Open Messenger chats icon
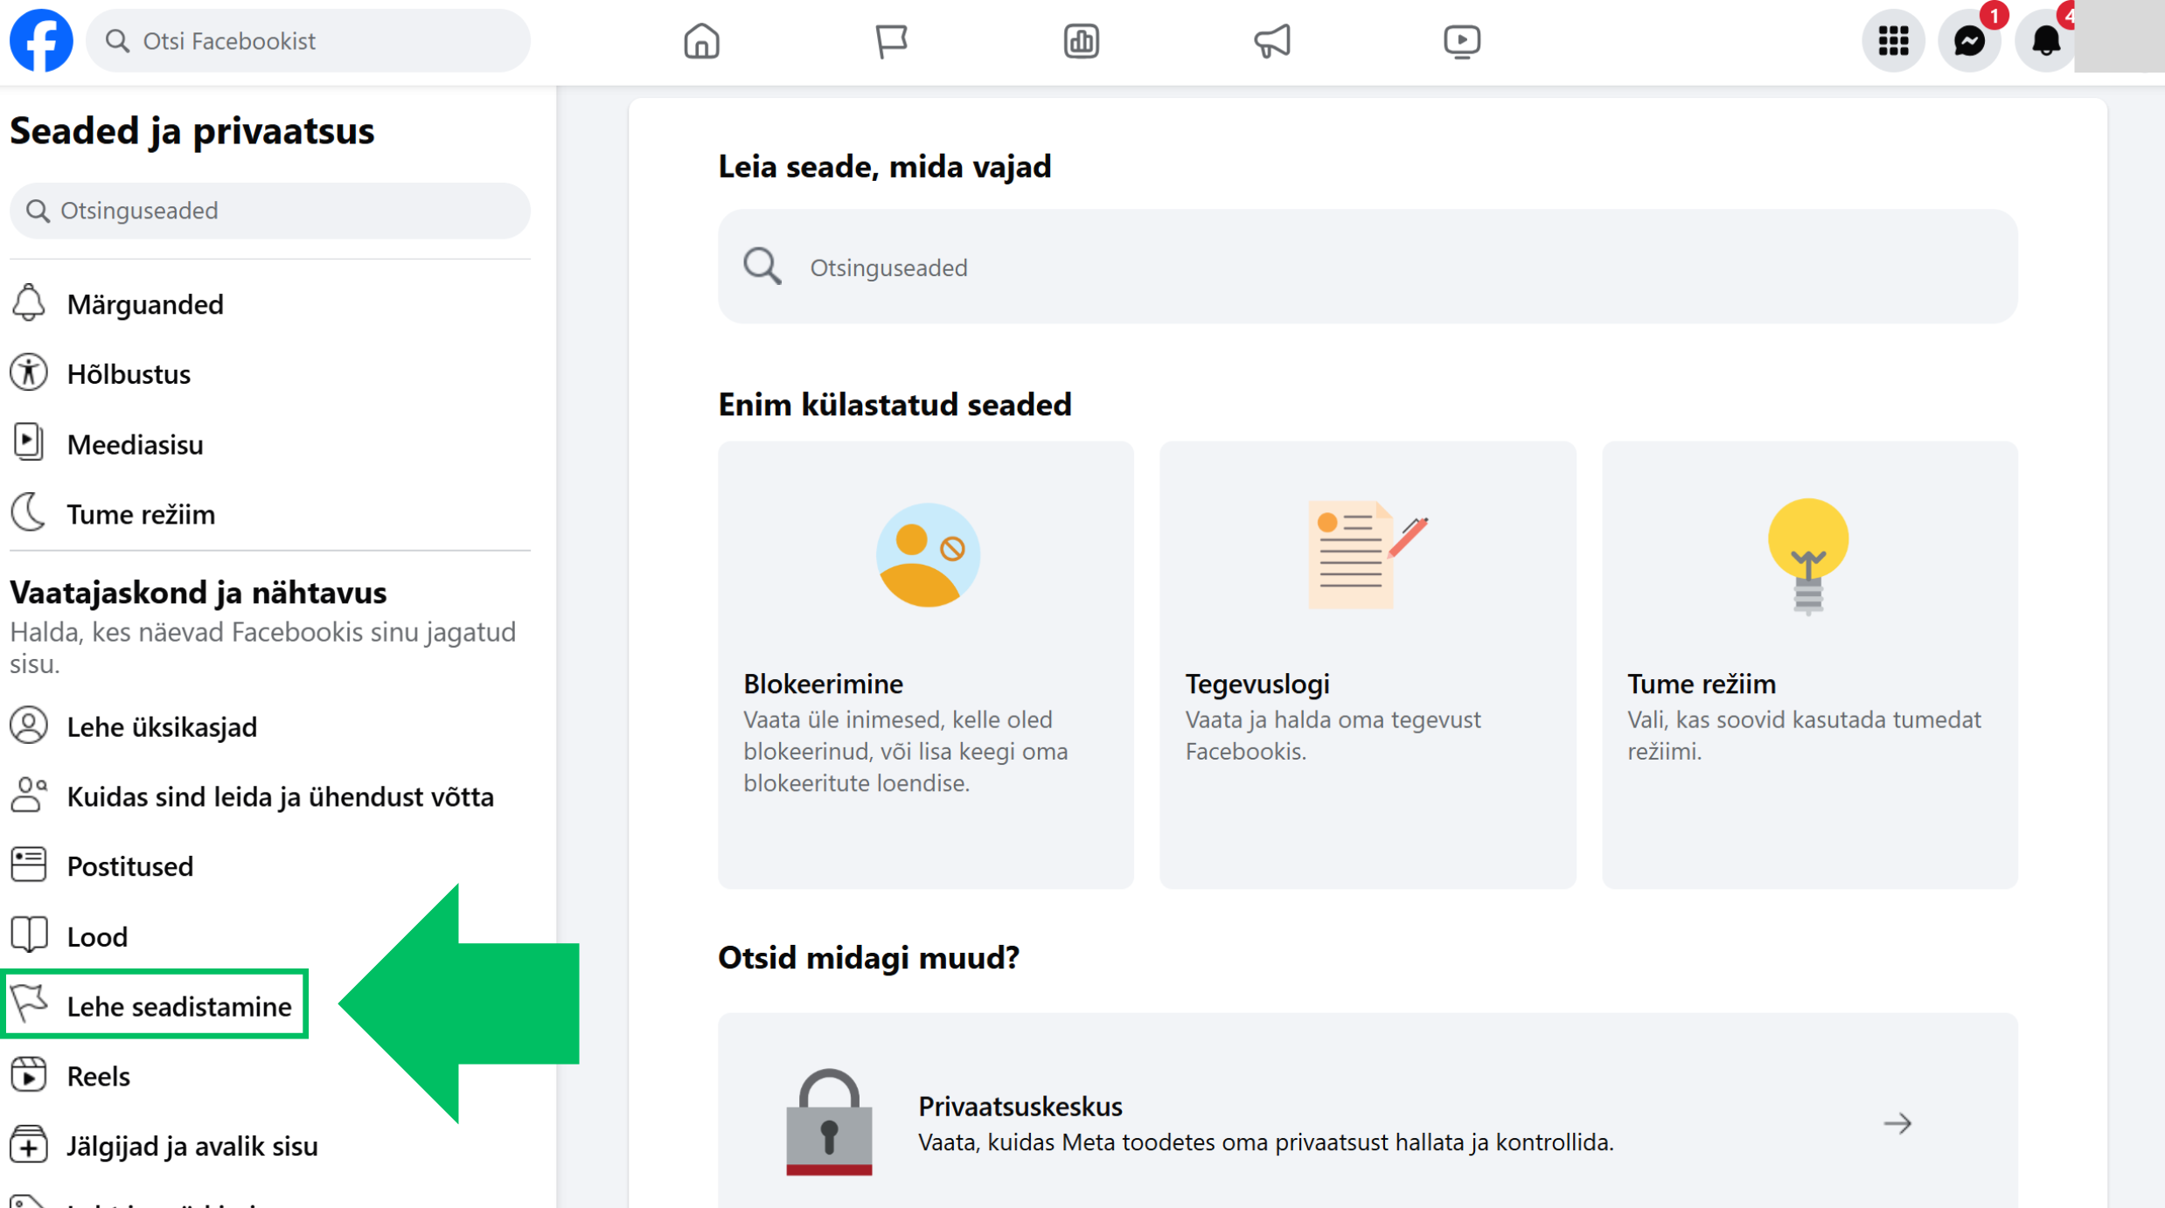Viewport: 2165px width, 1208px height. [1969, 41]
